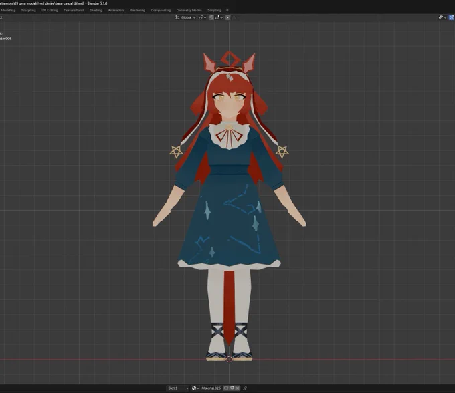This screenshot has width=455, height=393.
Task: Toggle the snap magnet button
Action: (x=211, y=17)
